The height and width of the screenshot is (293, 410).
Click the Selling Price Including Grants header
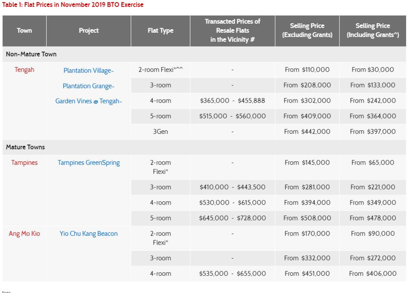click(x=373, y=31)
